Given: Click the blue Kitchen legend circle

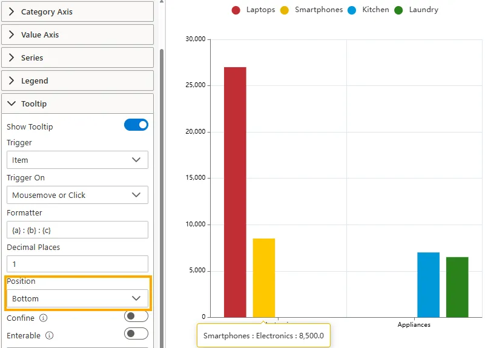Looking at the screenshot, I should [x=352, y=10].
